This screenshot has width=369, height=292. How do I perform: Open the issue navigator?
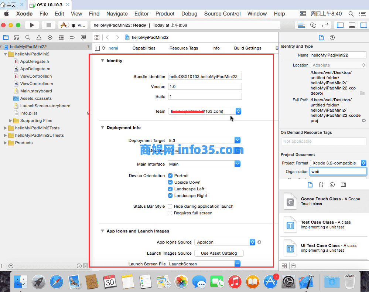click(39, 37)
